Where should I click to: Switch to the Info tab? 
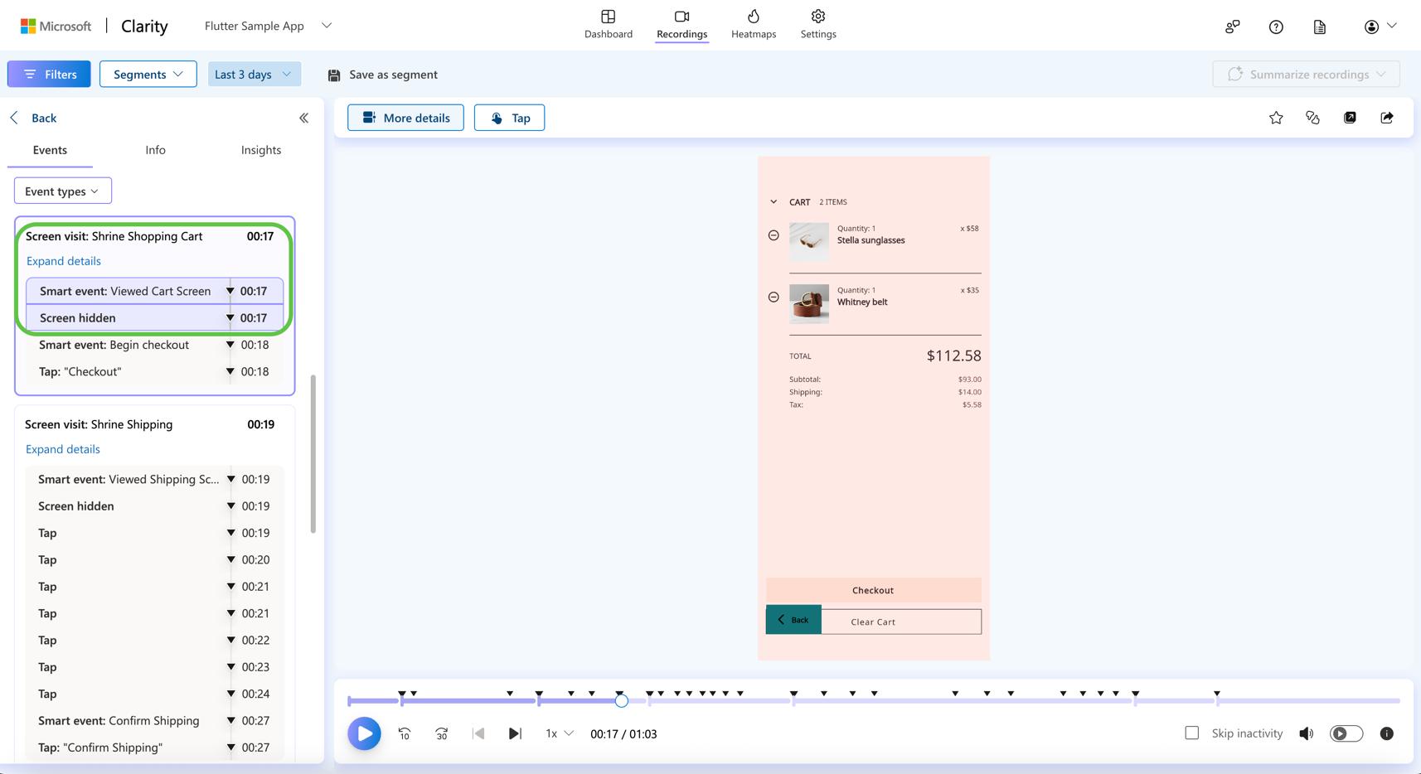point(155,150)
